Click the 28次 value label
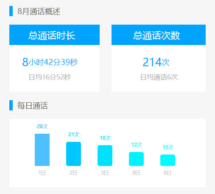Viewport: 215px width, 194px height. (x=42, y=127)
